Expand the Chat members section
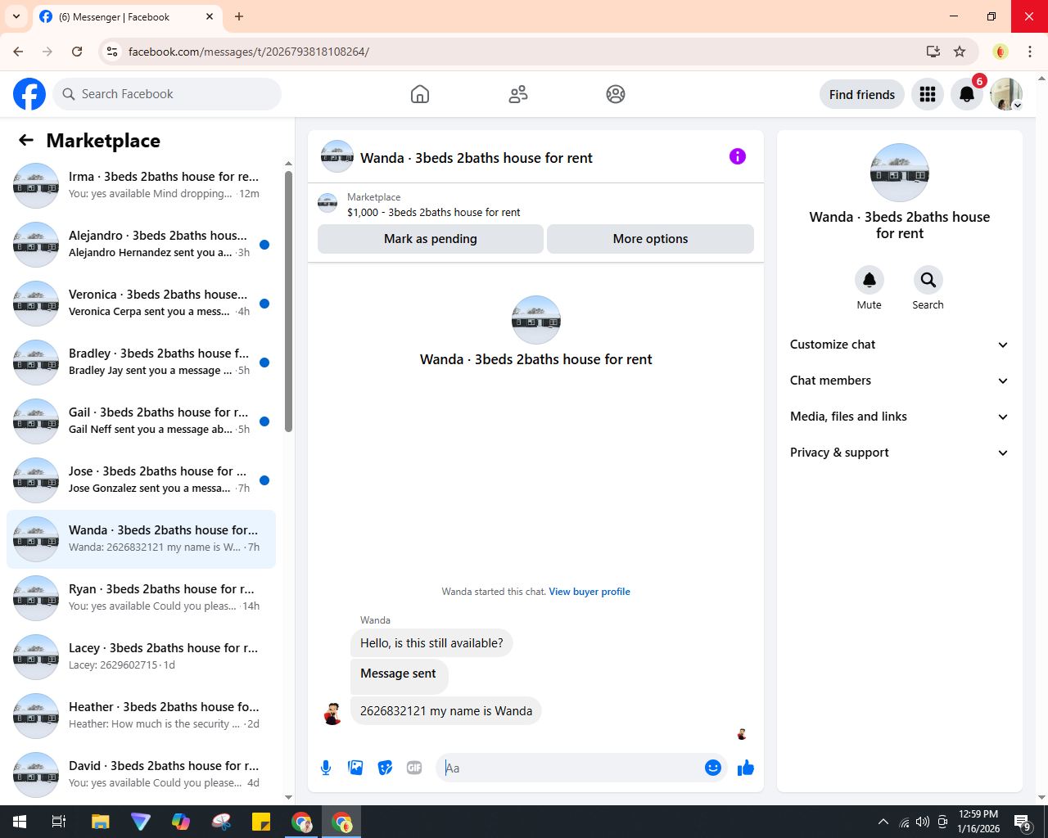 tap(900, 381)
